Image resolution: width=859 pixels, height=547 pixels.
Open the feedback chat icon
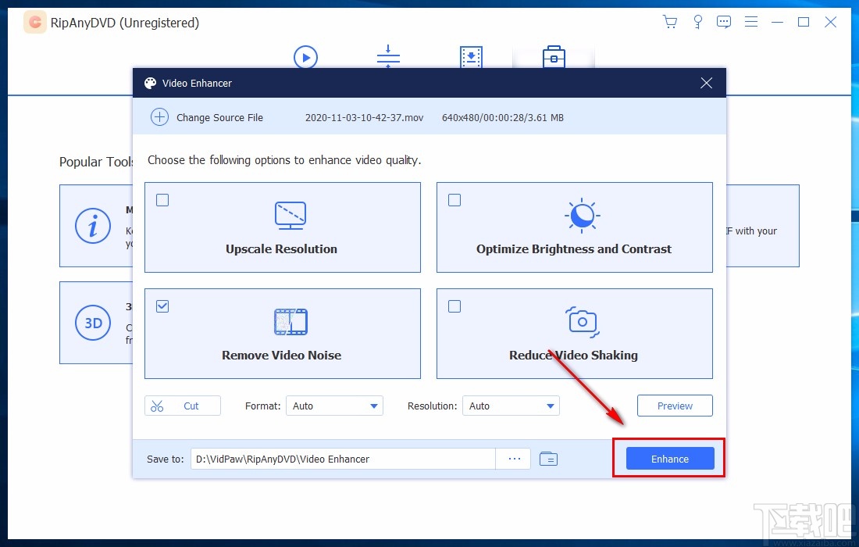pos(724,22)
